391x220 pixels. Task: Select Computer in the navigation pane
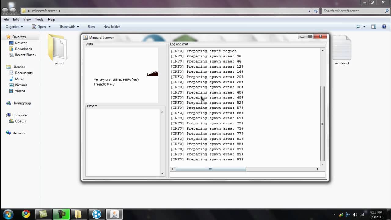click(x=20, y=115)
